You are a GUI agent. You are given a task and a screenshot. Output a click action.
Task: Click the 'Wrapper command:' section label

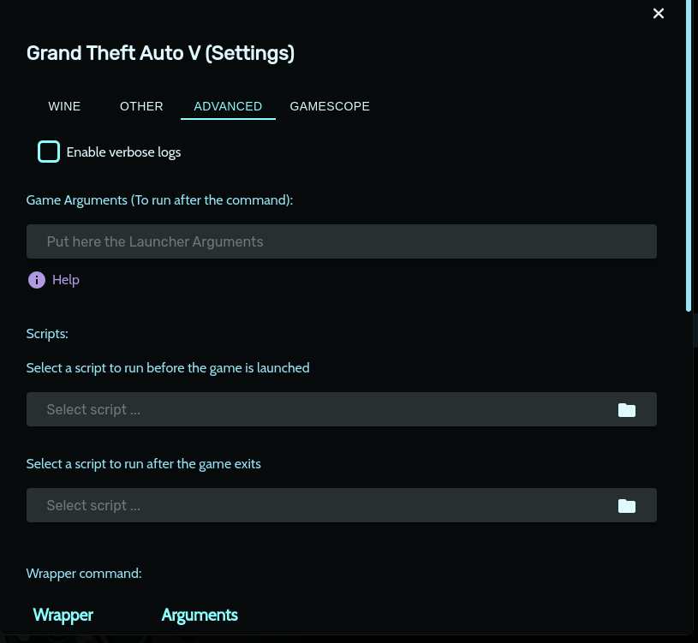pos(84,574)
